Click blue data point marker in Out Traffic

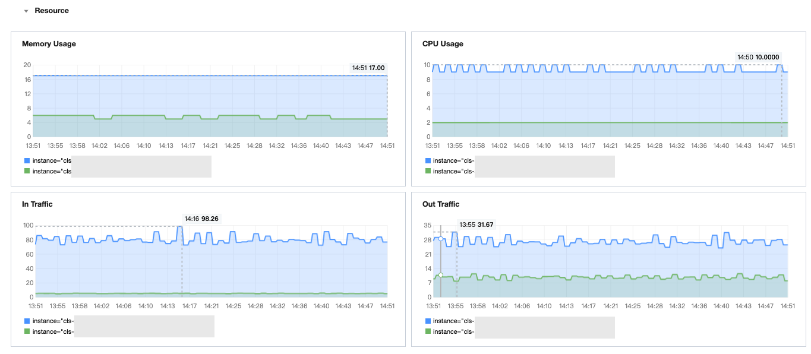(x=441, y=239)
